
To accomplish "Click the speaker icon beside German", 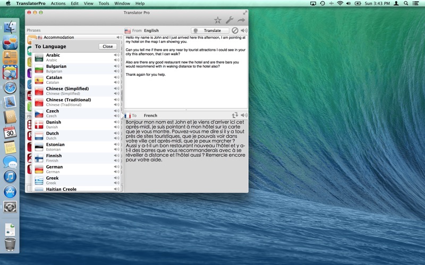I will pos(116,167).
